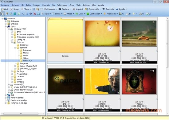Click the folder browse icon after Filtros
The image size is (169, 120).
click(x=37, y=9)
